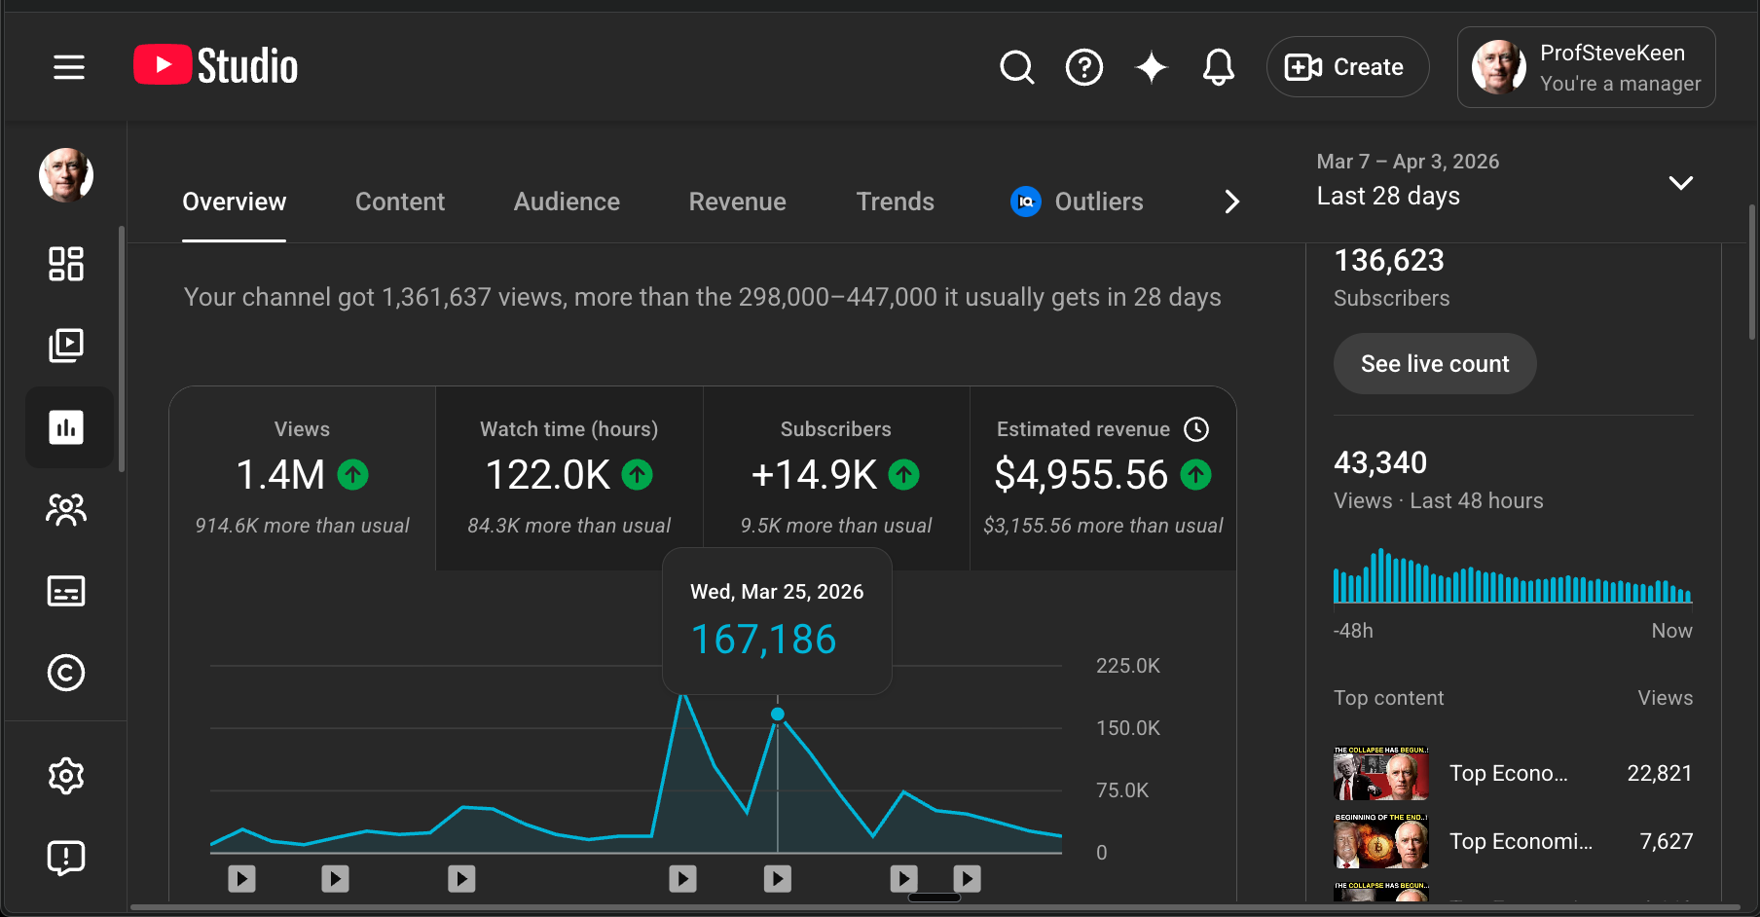Click the channel avatar in sidebar

(66, 175)
